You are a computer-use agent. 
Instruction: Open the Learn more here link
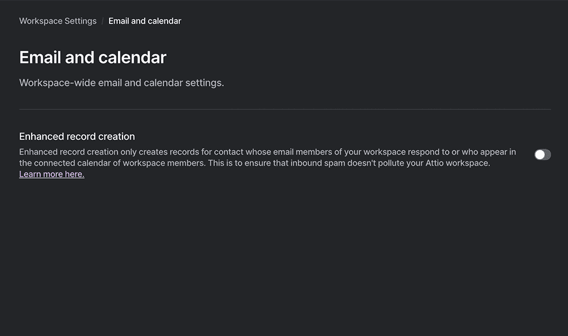point(52,174)
